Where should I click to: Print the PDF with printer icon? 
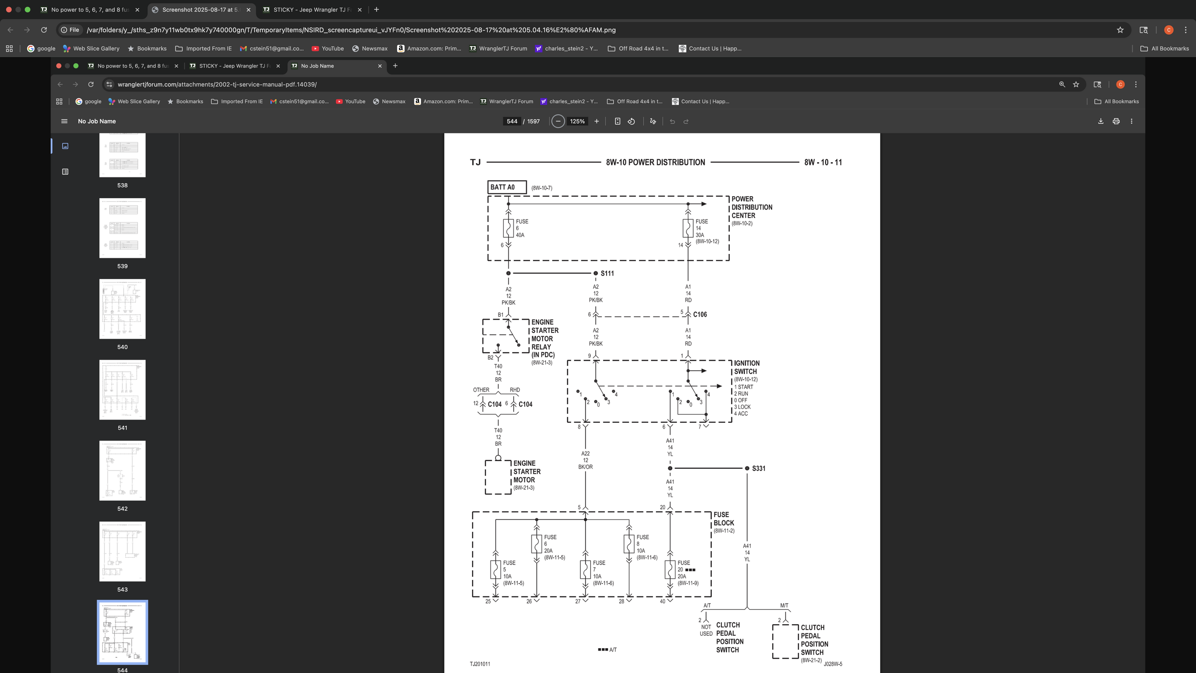(1116, 121)
